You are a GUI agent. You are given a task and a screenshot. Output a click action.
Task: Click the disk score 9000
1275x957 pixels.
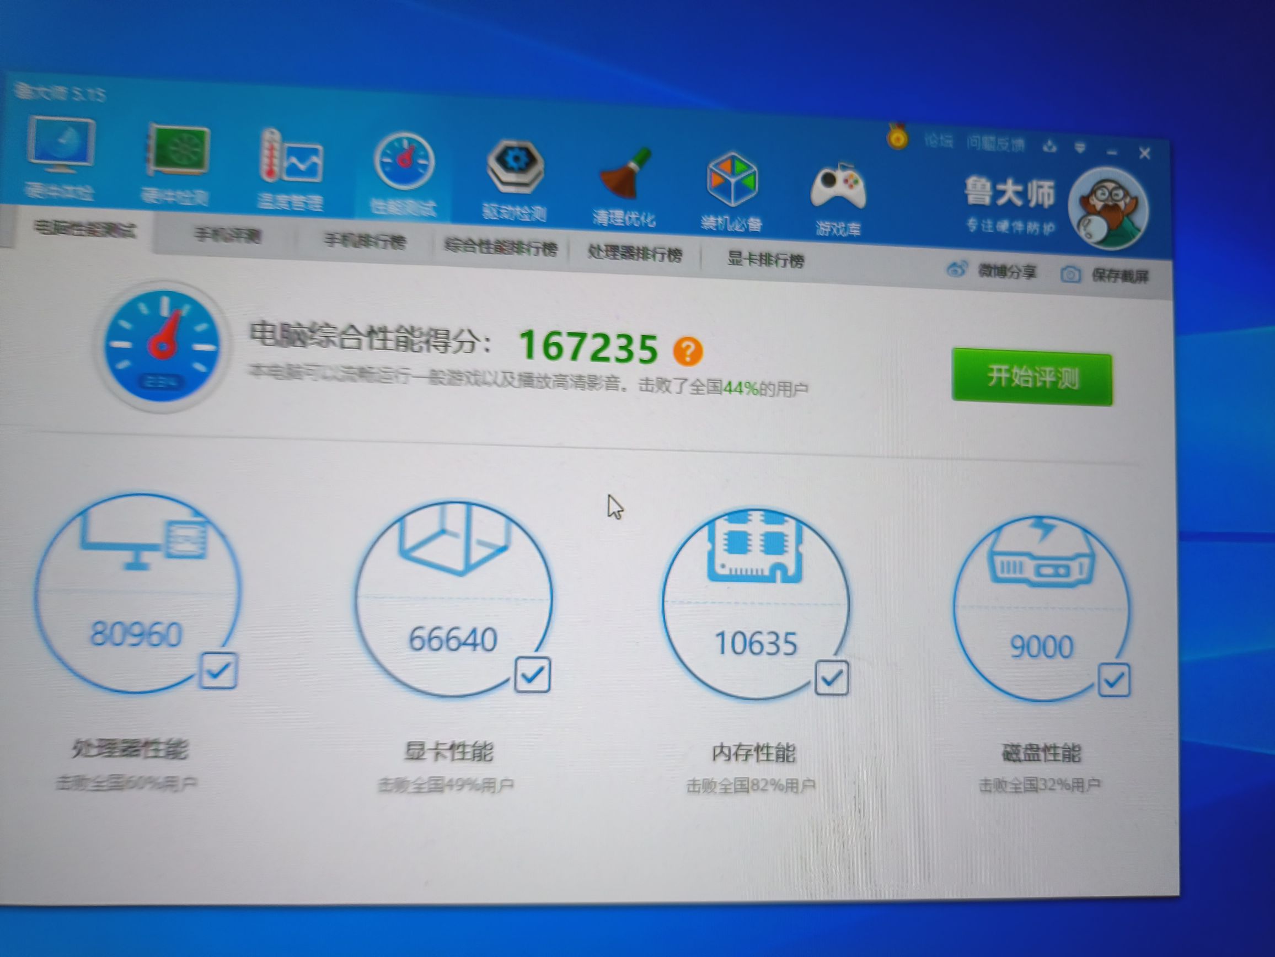[1042, 647]
